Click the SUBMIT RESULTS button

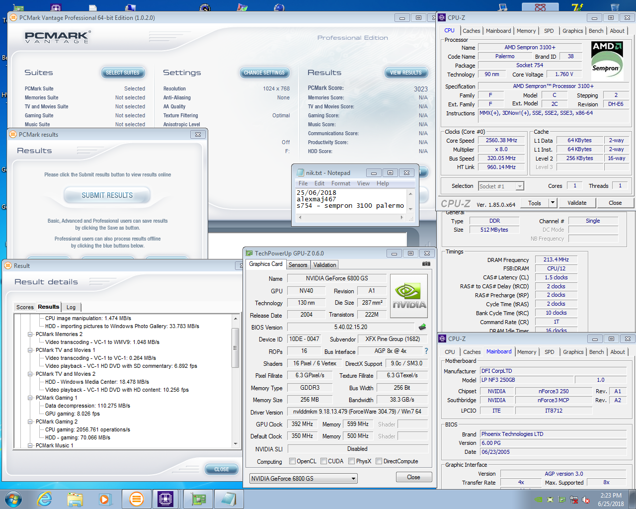click(x=107, y=195)
